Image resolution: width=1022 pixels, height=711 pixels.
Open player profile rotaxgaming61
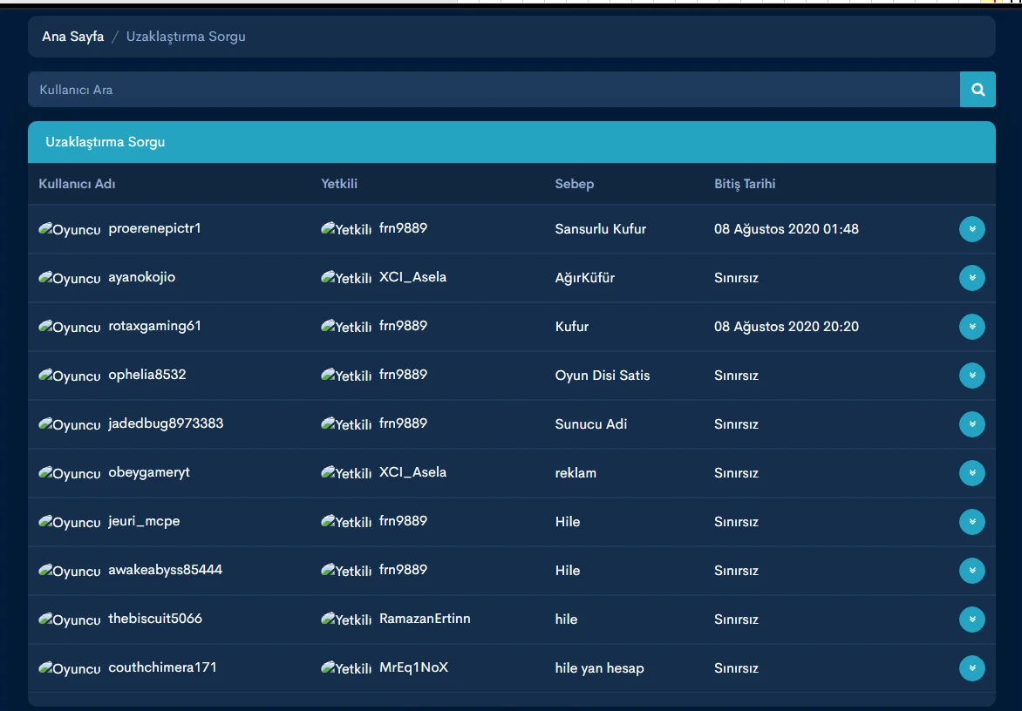154,326
